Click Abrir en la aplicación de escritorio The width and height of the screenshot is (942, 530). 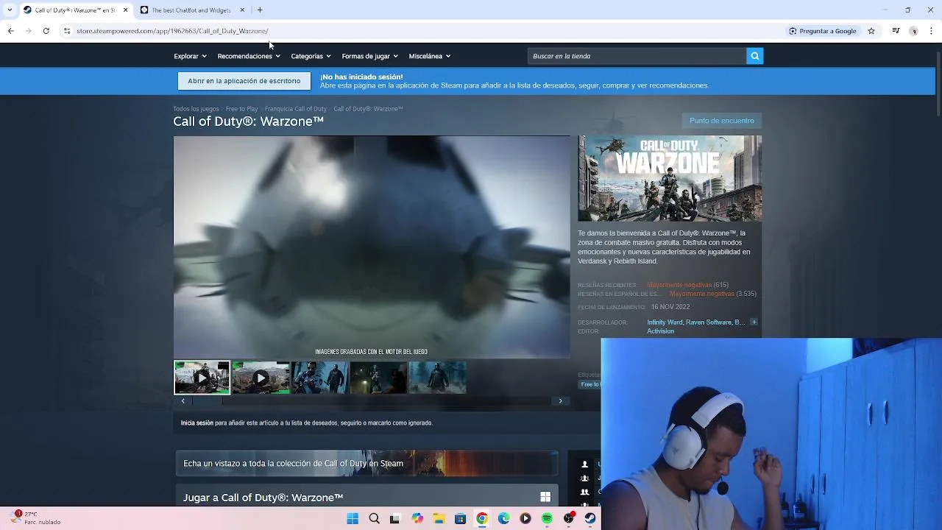click(244, 81)
